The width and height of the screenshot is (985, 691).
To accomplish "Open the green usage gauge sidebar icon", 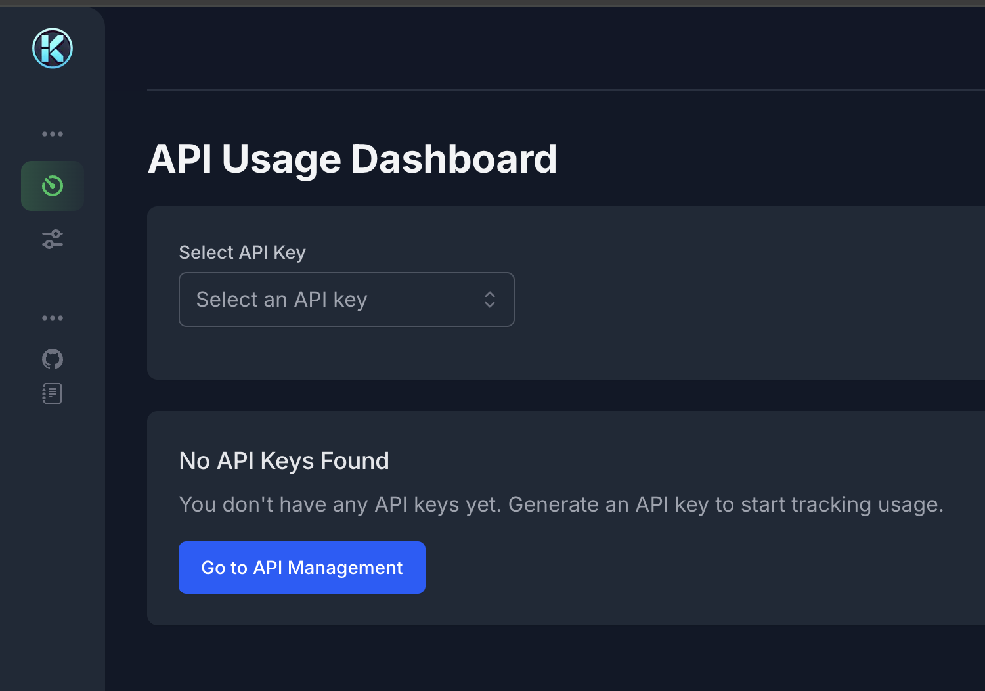I will click(53, 186).
